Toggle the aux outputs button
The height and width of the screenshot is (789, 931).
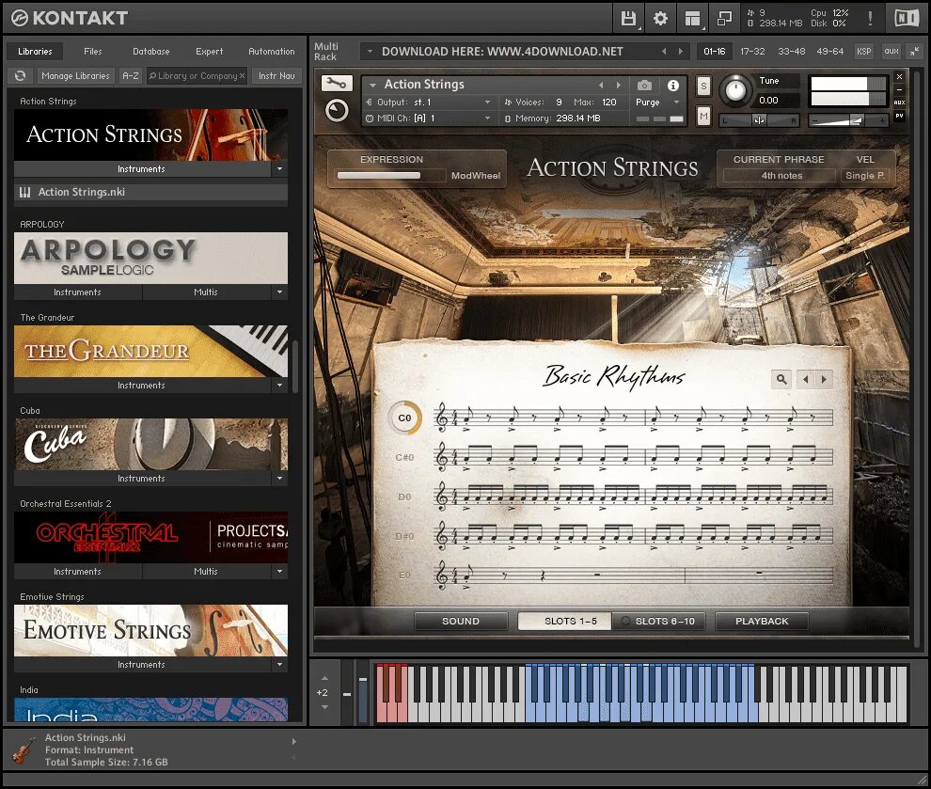pyautogui.click(x=892, y=52)
